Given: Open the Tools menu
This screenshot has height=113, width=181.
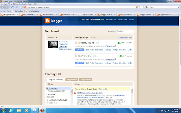Looking at the screenshot, I should tap(30, 4).
